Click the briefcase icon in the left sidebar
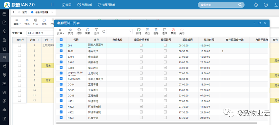The width and height of the screenshot is (279, 125). tap(4, 14)
